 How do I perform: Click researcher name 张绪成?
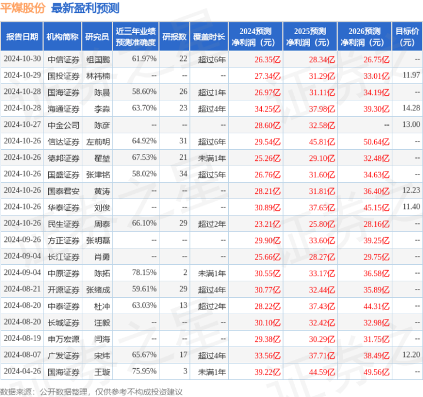98,290
